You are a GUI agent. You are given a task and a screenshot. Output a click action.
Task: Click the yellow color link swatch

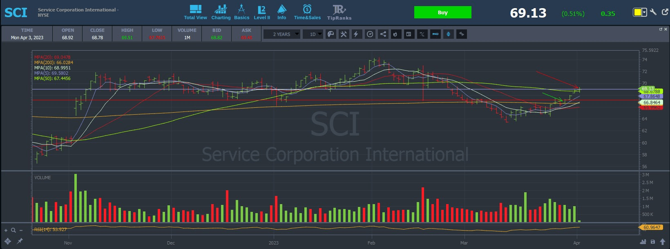637,12
